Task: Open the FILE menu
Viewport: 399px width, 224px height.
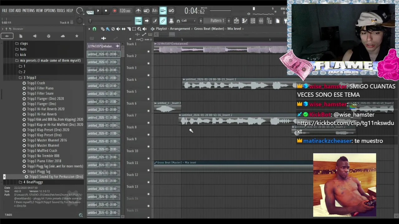Action: [5, 11]
